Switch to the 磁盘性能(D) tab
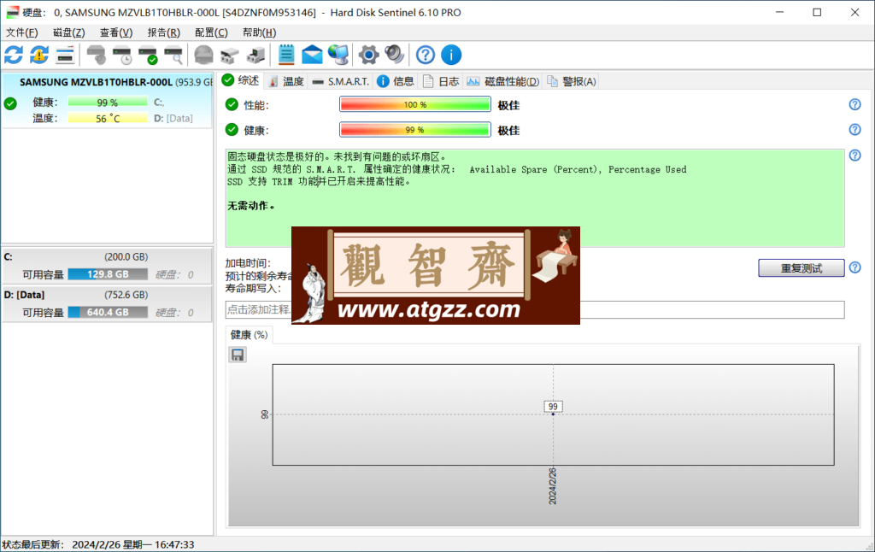This screenshot has height=552, width=875. click(502, 81)
